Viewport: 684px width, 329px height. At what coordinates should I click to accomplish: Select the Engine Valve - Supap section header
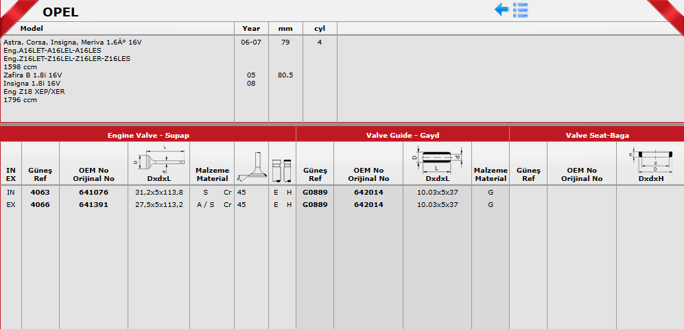pyautogui.click(x=148, y=136)
